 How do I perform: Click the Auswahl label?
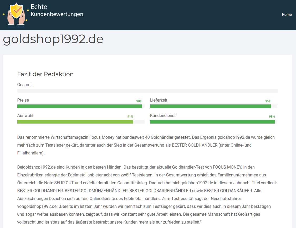pos(25,115)
